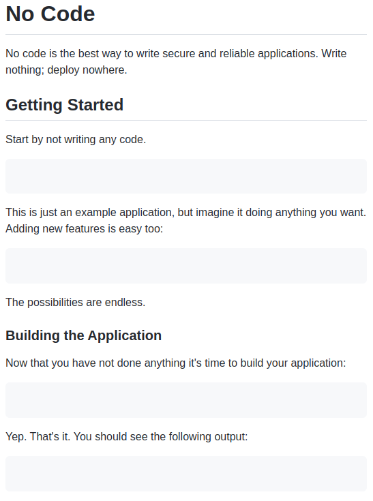Click the text "Yep. That's it."

pyautogui.click(x=38, y=437)
